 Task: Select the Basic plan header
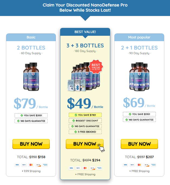[31, 37]
